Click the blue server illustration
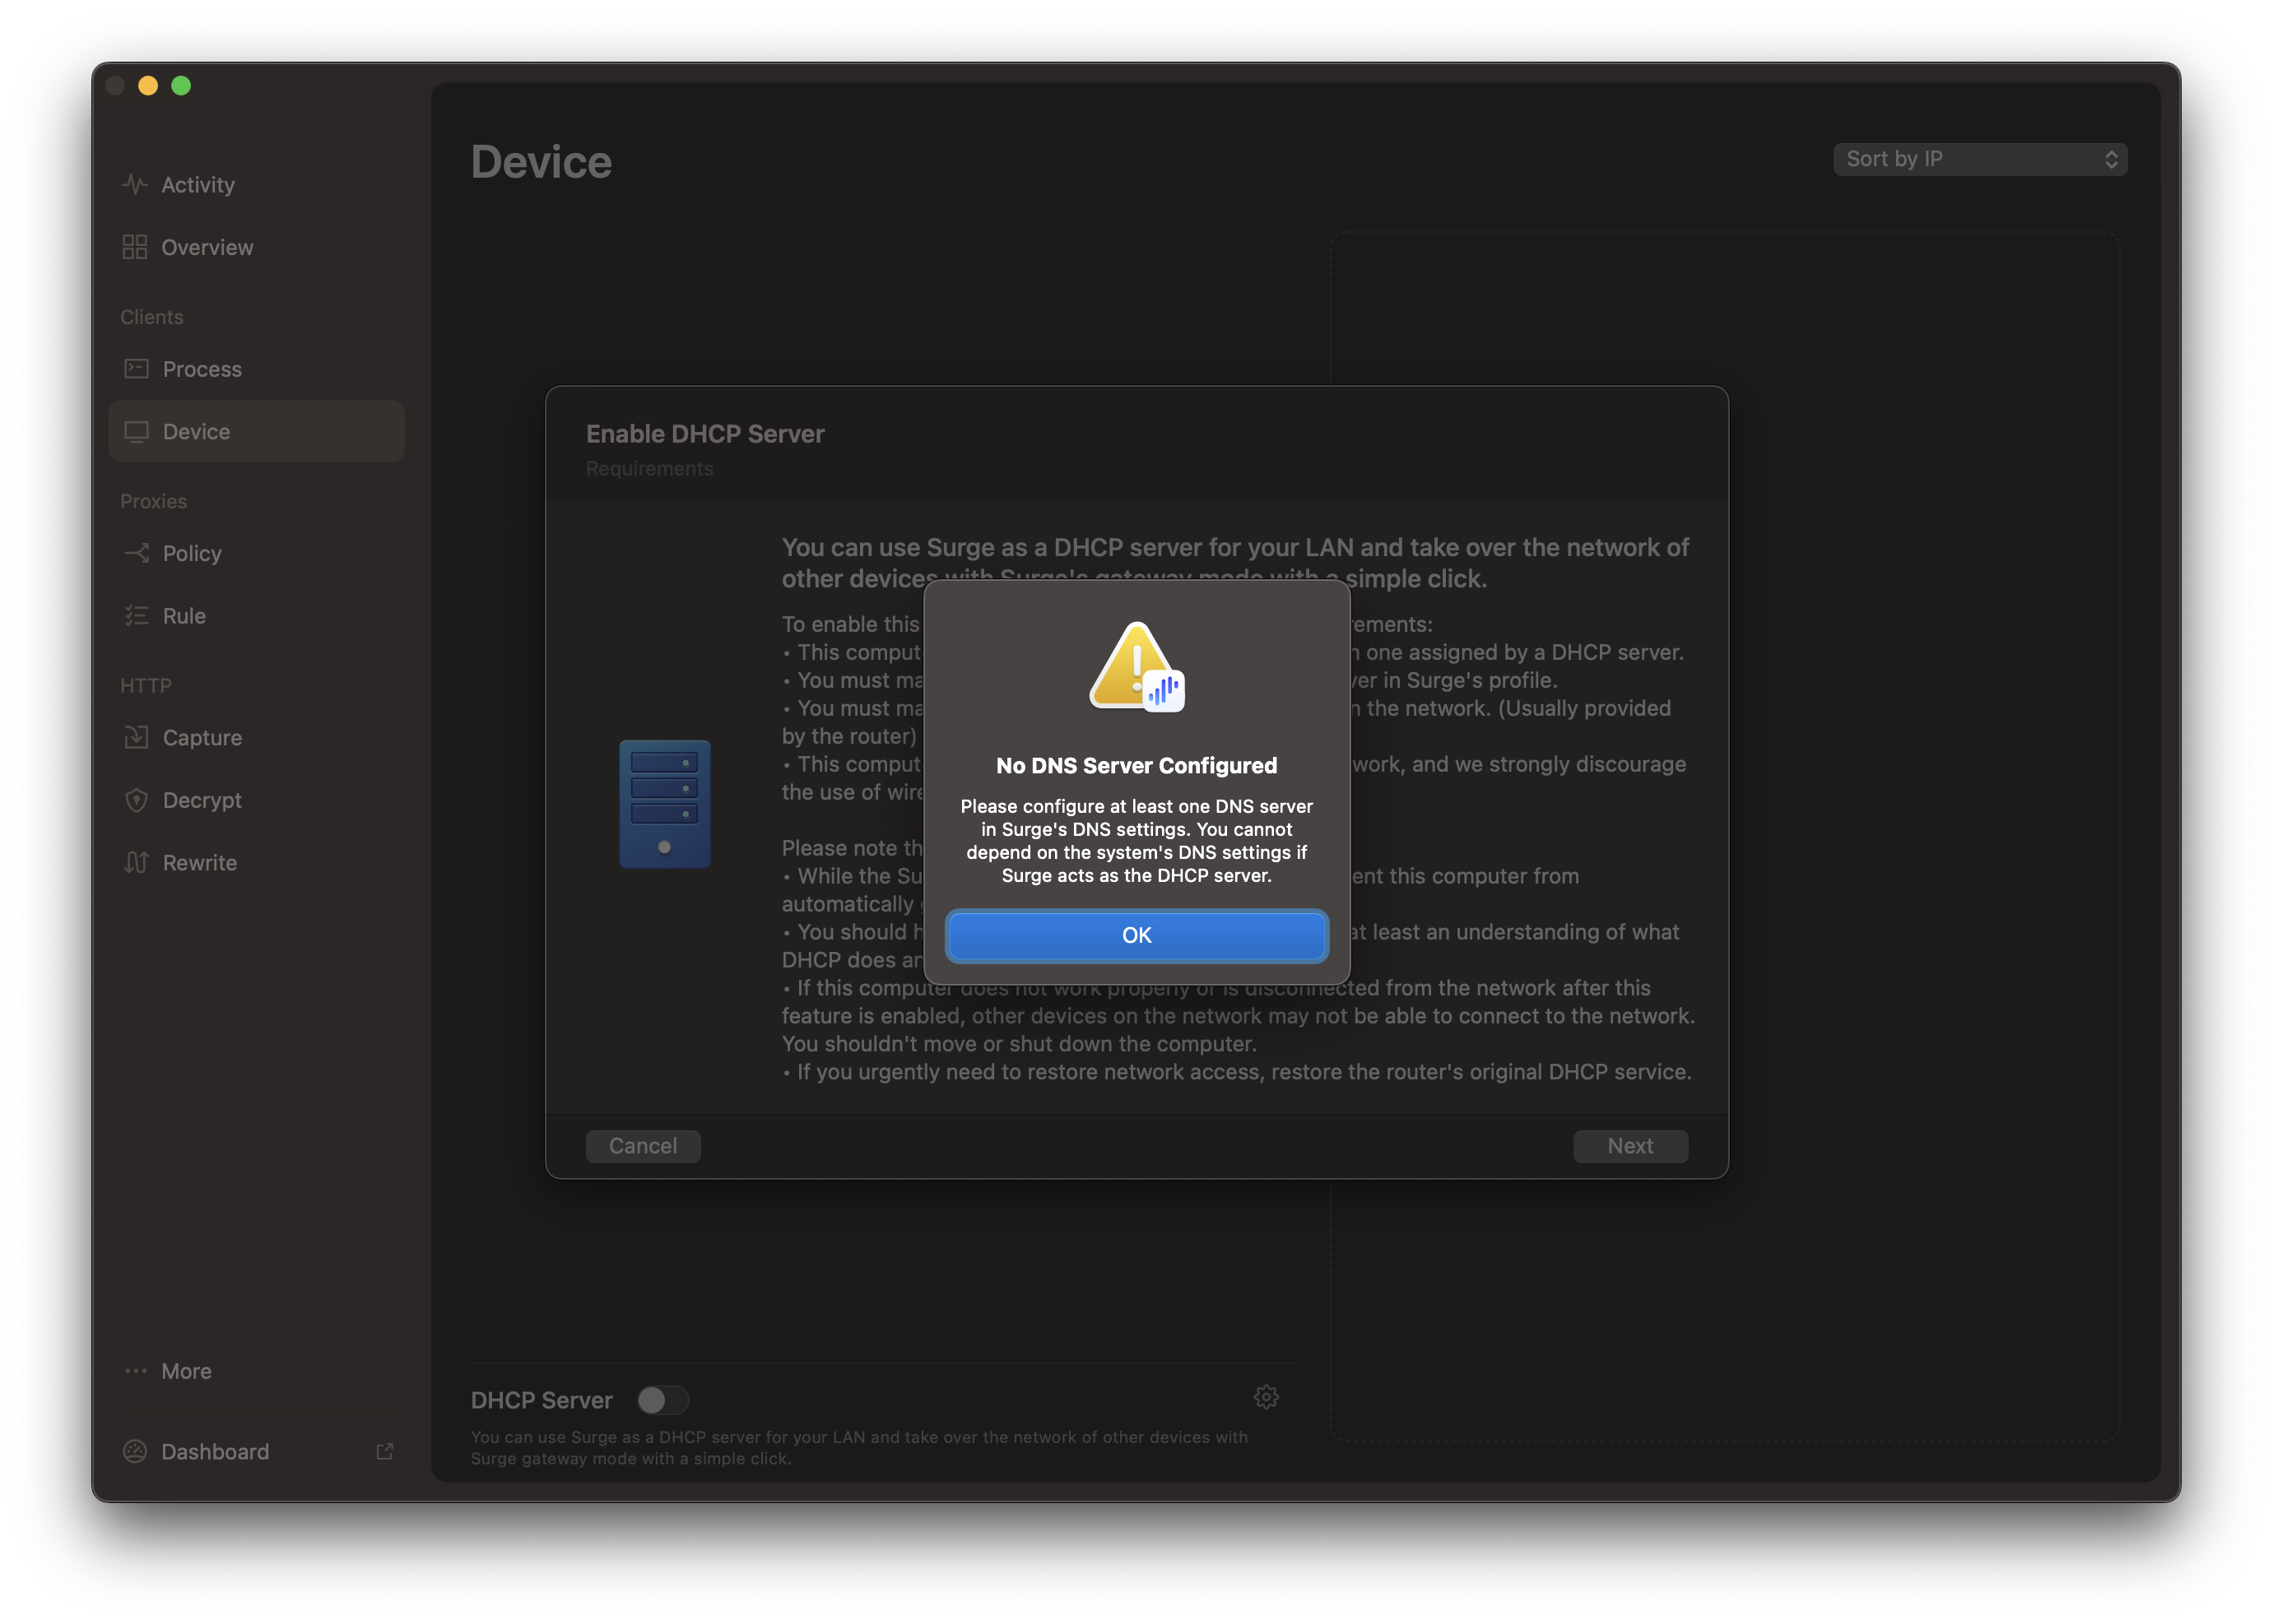This screenshot has height=1624, width=2273. (x=664, y=804)
